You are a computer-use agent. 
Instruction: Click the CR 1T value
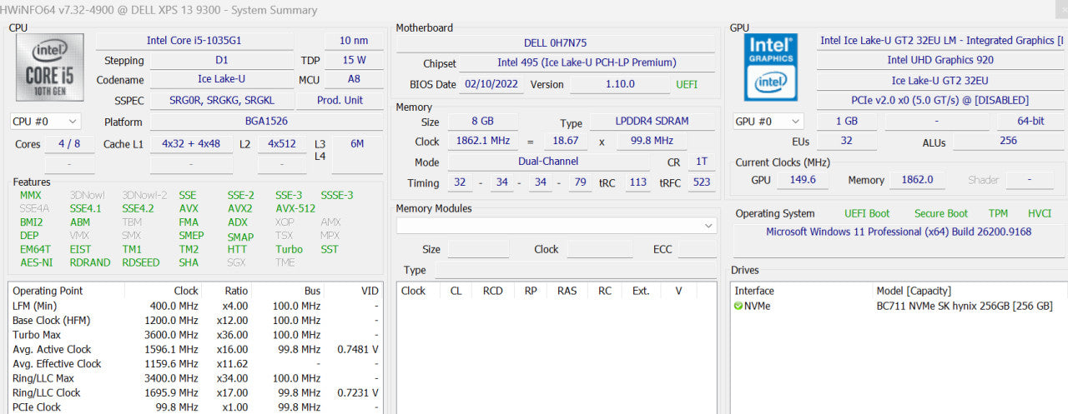coord(702,162)
